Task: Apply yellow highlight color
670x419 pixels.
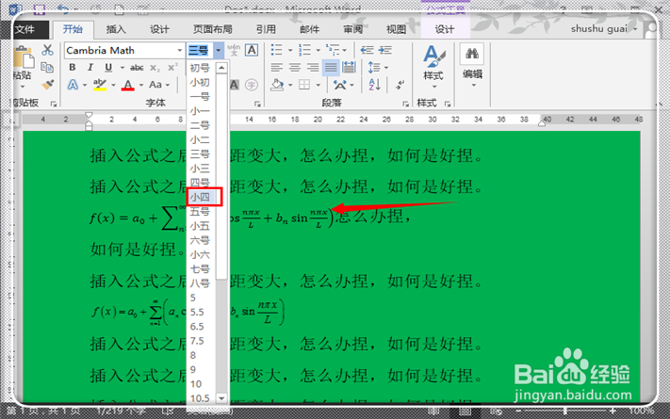Action: click(100, 85)
